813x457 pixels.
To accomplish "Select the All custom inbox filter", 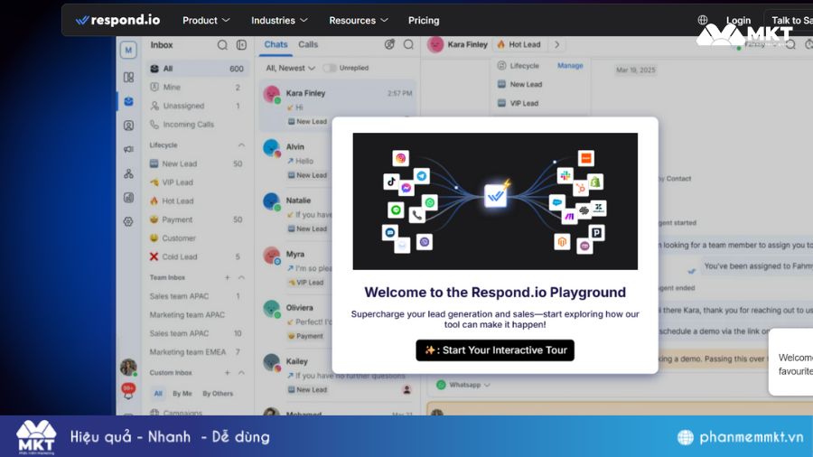I will (x=158, y=393).
